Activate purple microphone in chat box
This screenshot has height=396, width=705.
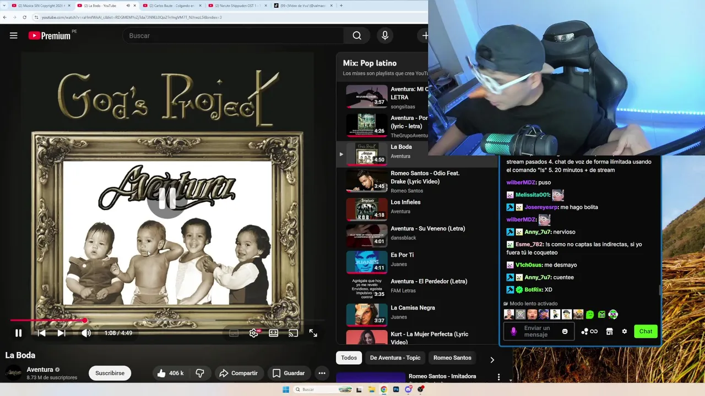513,331
